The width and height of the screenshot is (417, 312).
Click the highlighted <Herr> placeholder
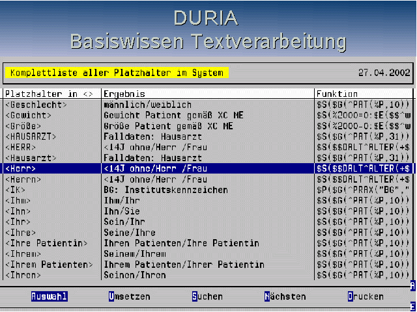[20, 168]
